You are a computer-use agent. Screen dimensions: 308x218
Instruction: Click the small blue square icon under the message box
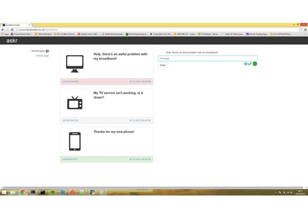[246, 64]
